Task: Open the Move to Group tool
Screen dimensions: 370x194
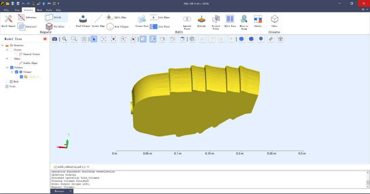Action: [x=244, y=23]
